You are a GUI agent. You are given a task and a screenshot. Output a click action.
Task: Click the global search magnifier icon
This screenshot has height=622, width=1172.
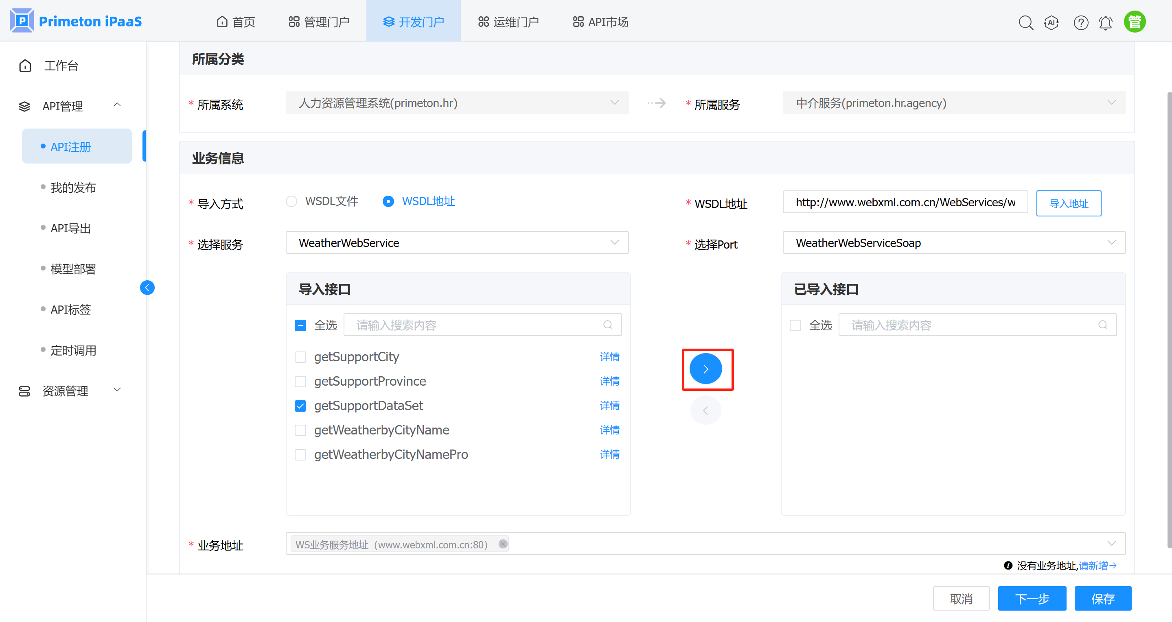tap(1025, 22)
